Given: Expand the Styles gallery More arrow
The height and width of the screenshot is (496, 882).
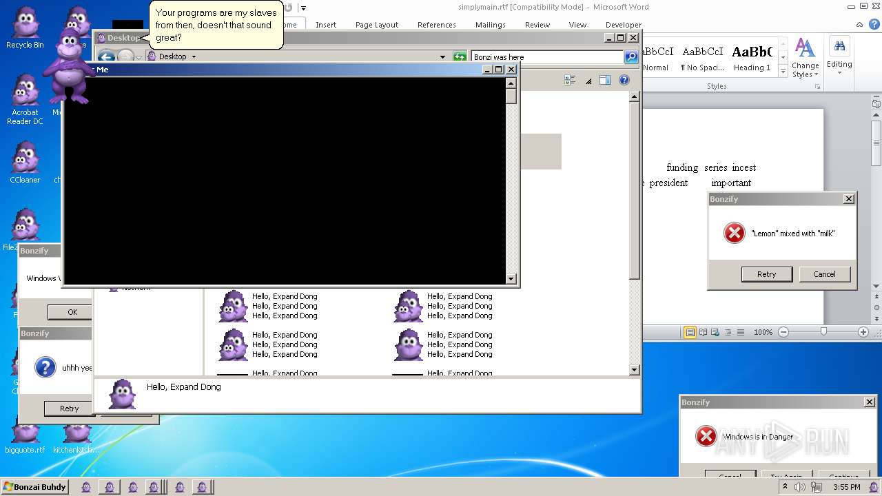Looking at the screenshot, I should coord(783,72).
